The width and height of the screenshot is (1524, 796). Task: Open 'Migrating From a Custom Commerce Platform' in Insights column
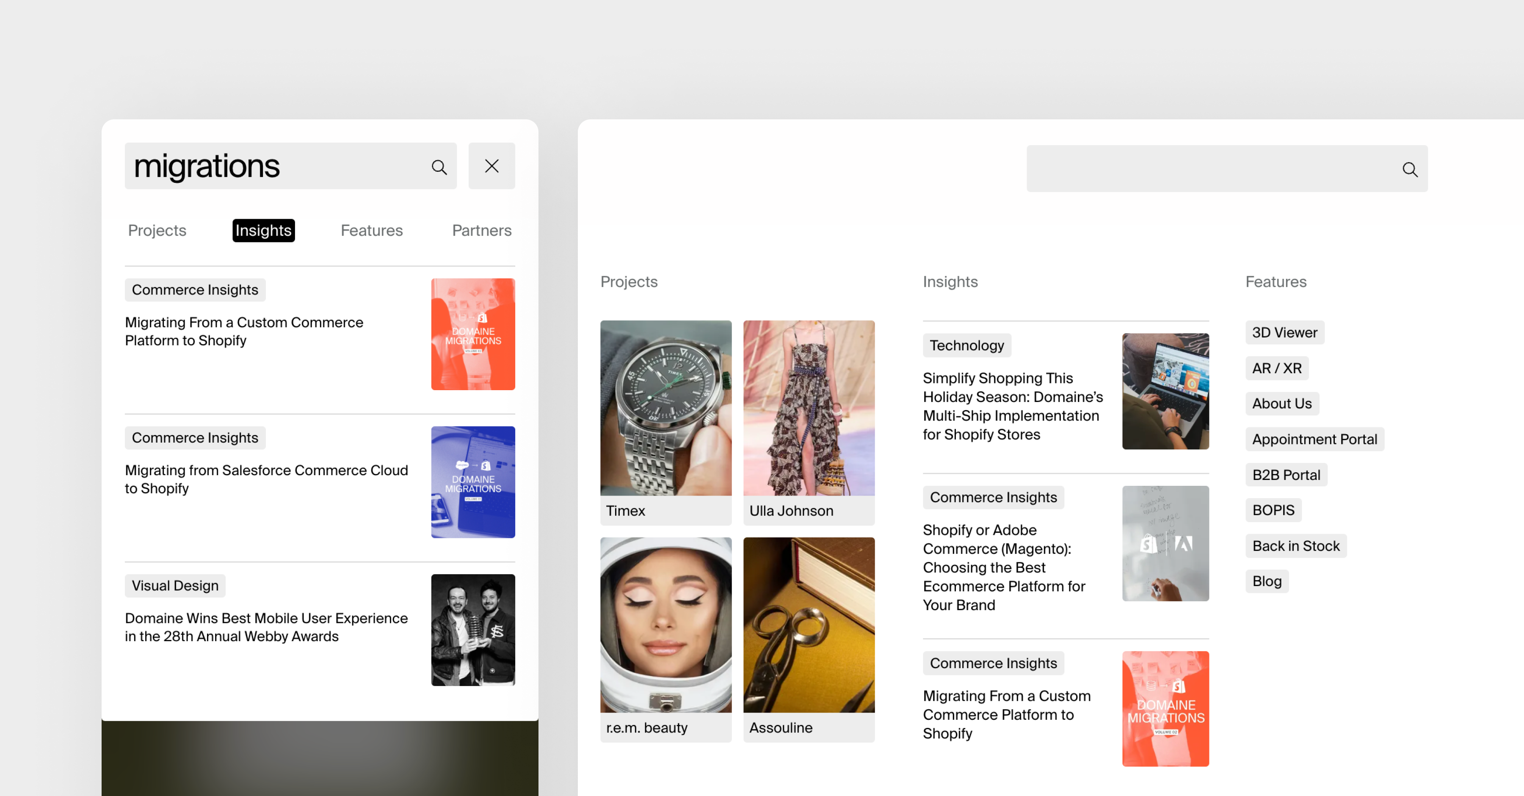pyautogui.click(x=1006, y=714)
